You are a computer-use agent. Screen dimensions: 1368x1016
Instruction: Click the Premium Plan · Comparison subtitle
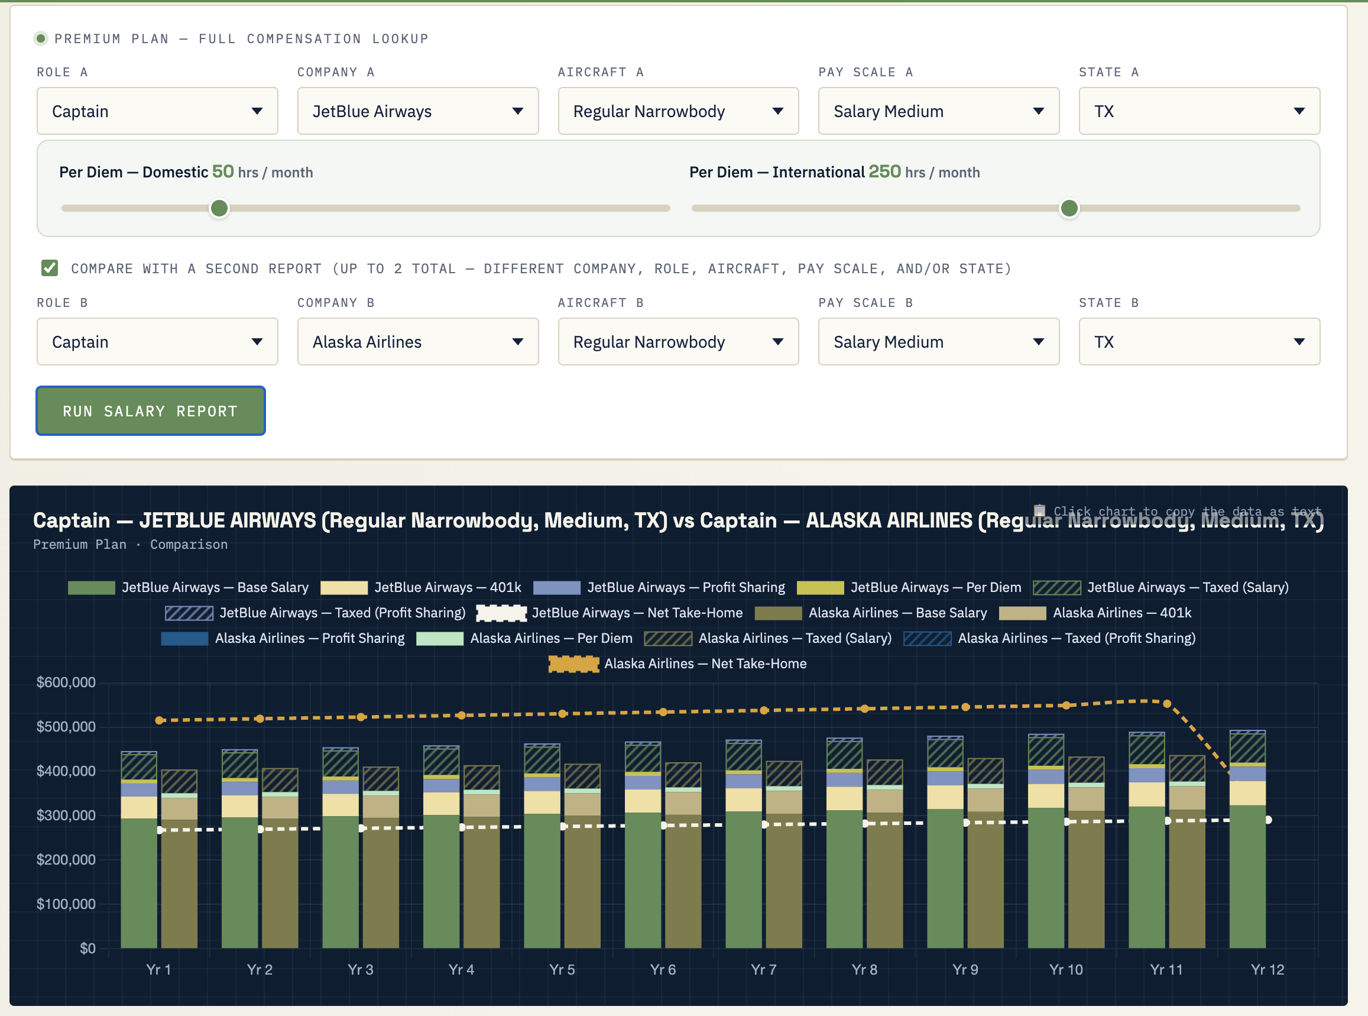pos(130,544)
